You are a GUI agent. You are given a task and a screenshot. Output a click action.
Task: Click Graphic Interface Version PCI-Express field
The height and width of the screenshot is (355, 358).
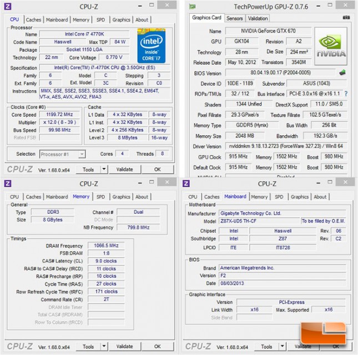click(x=291, y=302)
